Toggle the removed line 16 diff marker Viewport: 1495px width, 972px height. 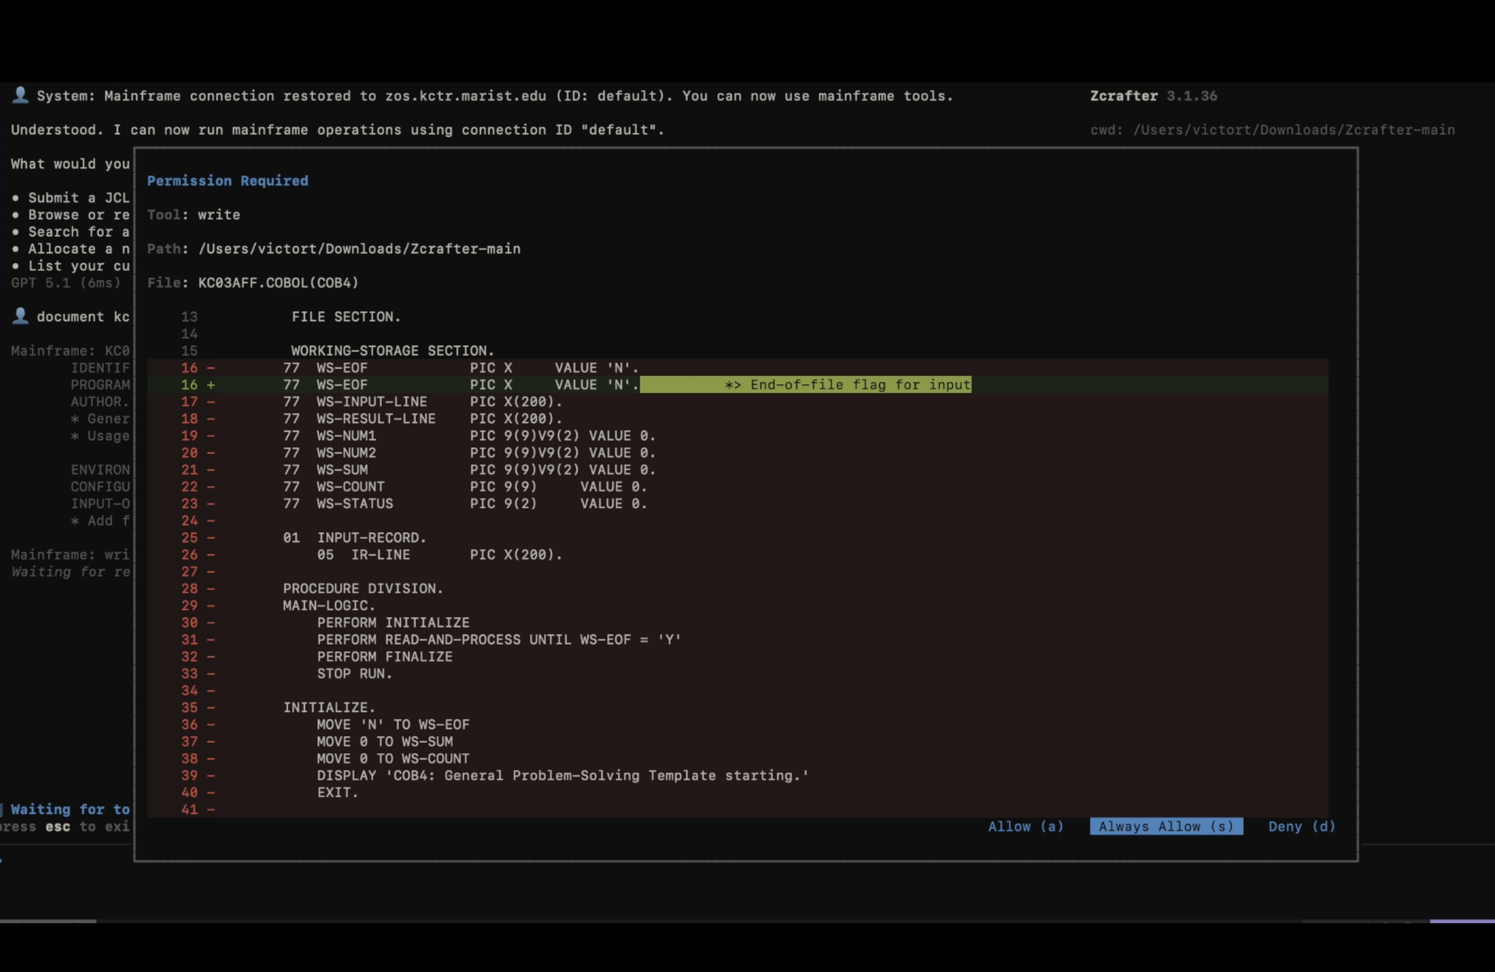[x=212, y=368]
